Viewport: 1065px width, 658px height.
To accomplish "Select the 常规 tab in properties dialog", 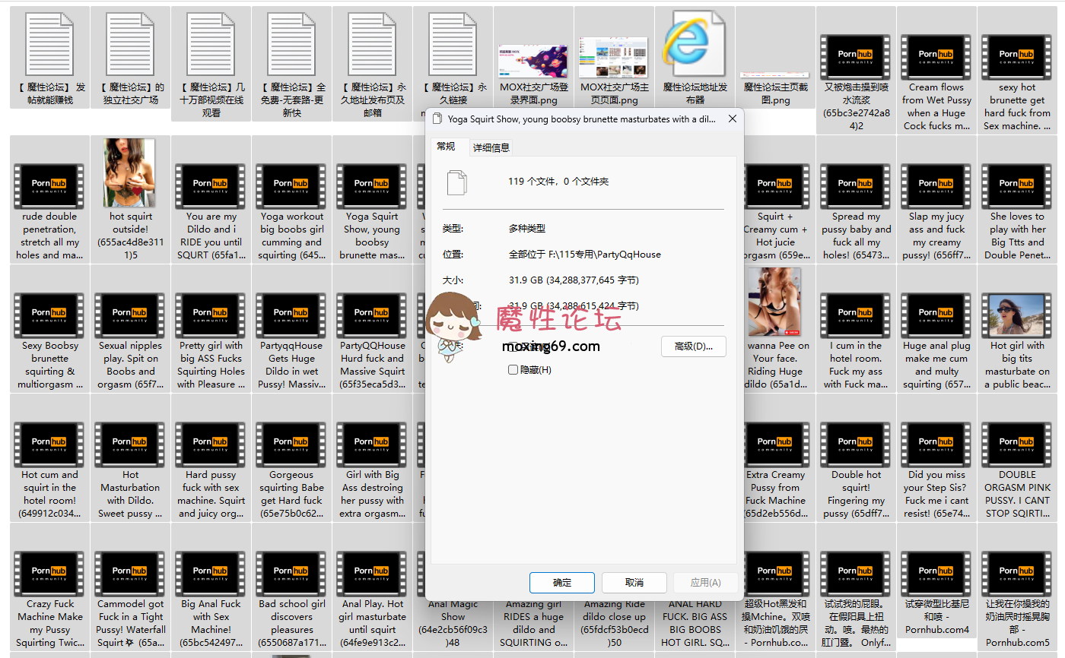I will [x=446, y=147].
